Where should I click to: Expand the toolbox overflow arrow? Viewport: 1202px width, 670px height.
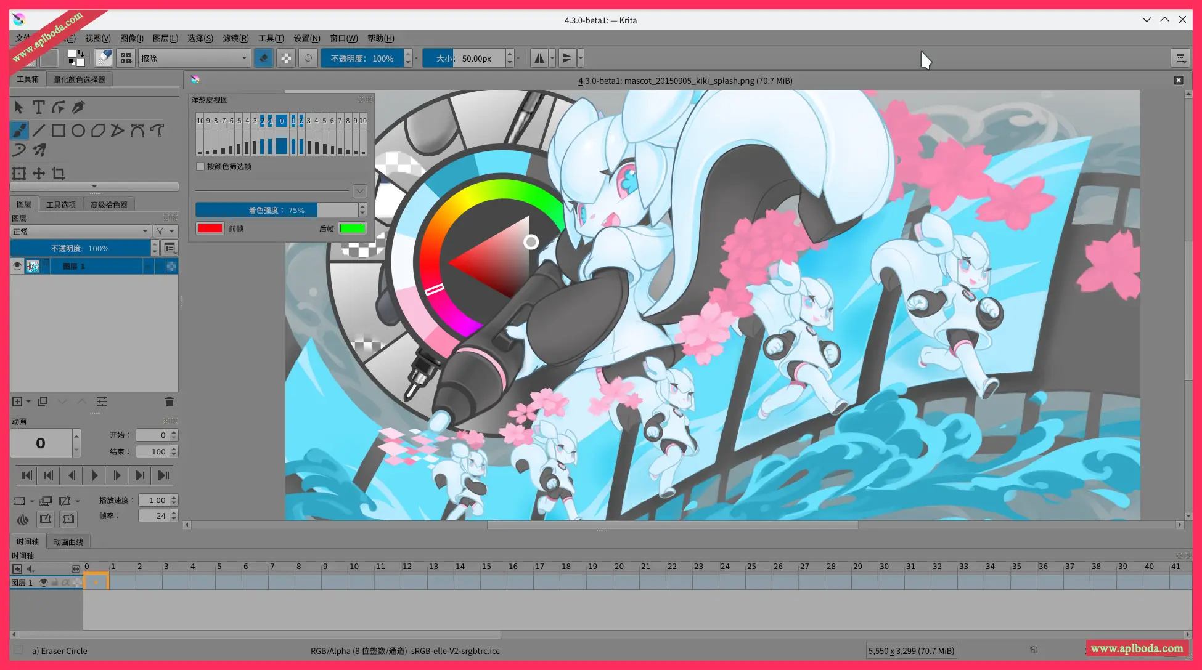click(x=94, y=186)
